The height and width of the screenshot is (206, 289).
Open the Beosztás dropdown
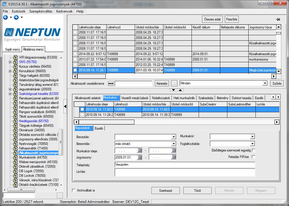pos(174,137)
